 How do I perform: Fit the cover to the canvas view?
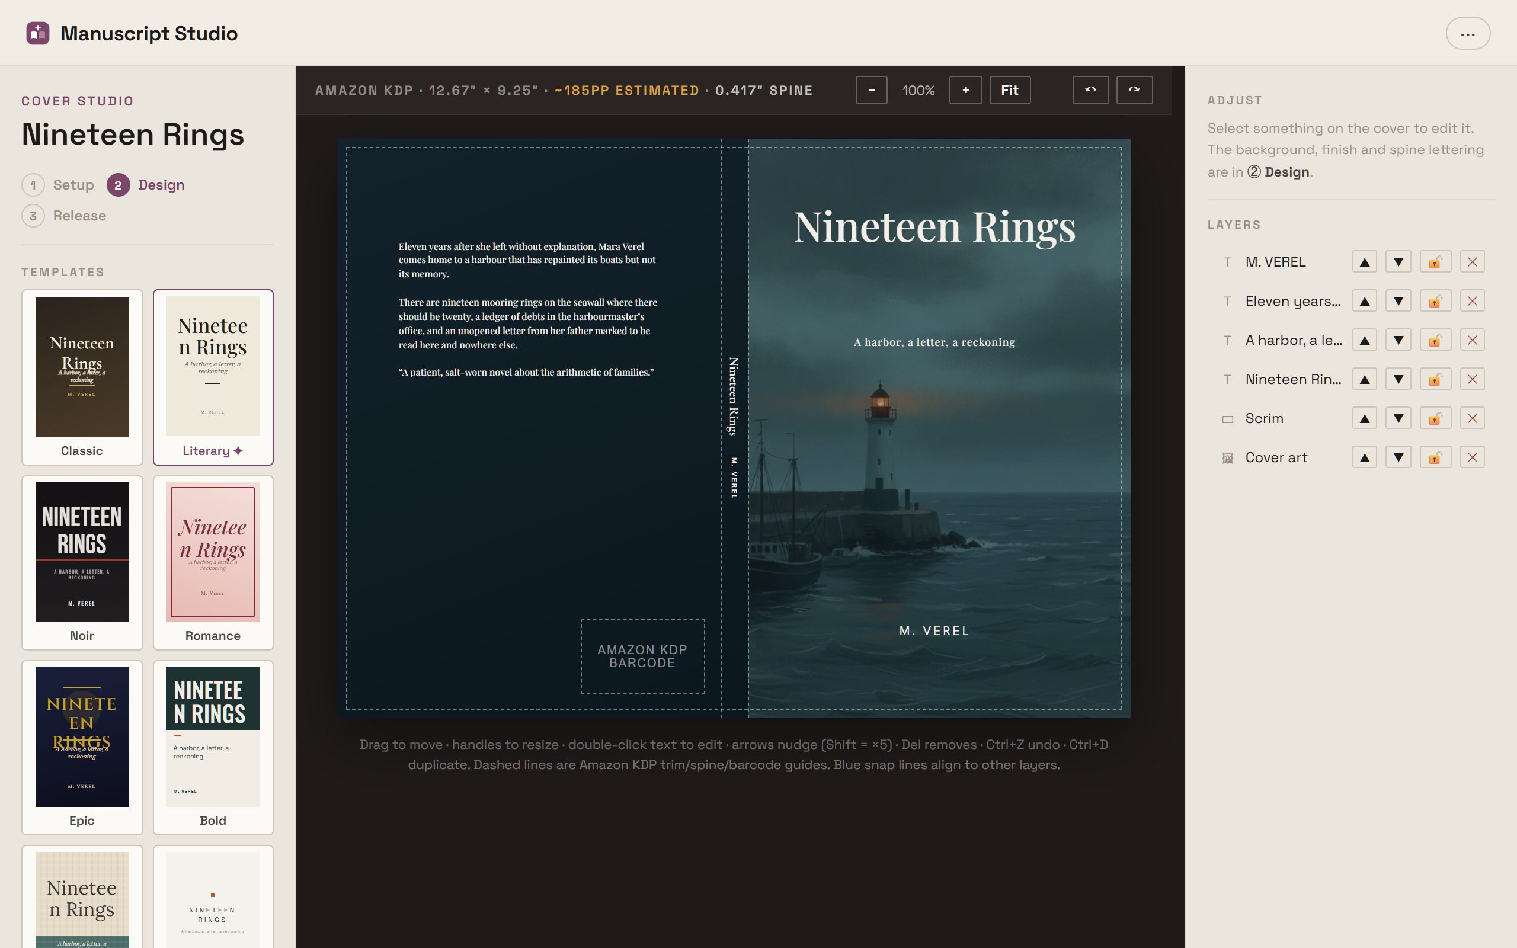pyautogui.click(x=1010, y=90)
